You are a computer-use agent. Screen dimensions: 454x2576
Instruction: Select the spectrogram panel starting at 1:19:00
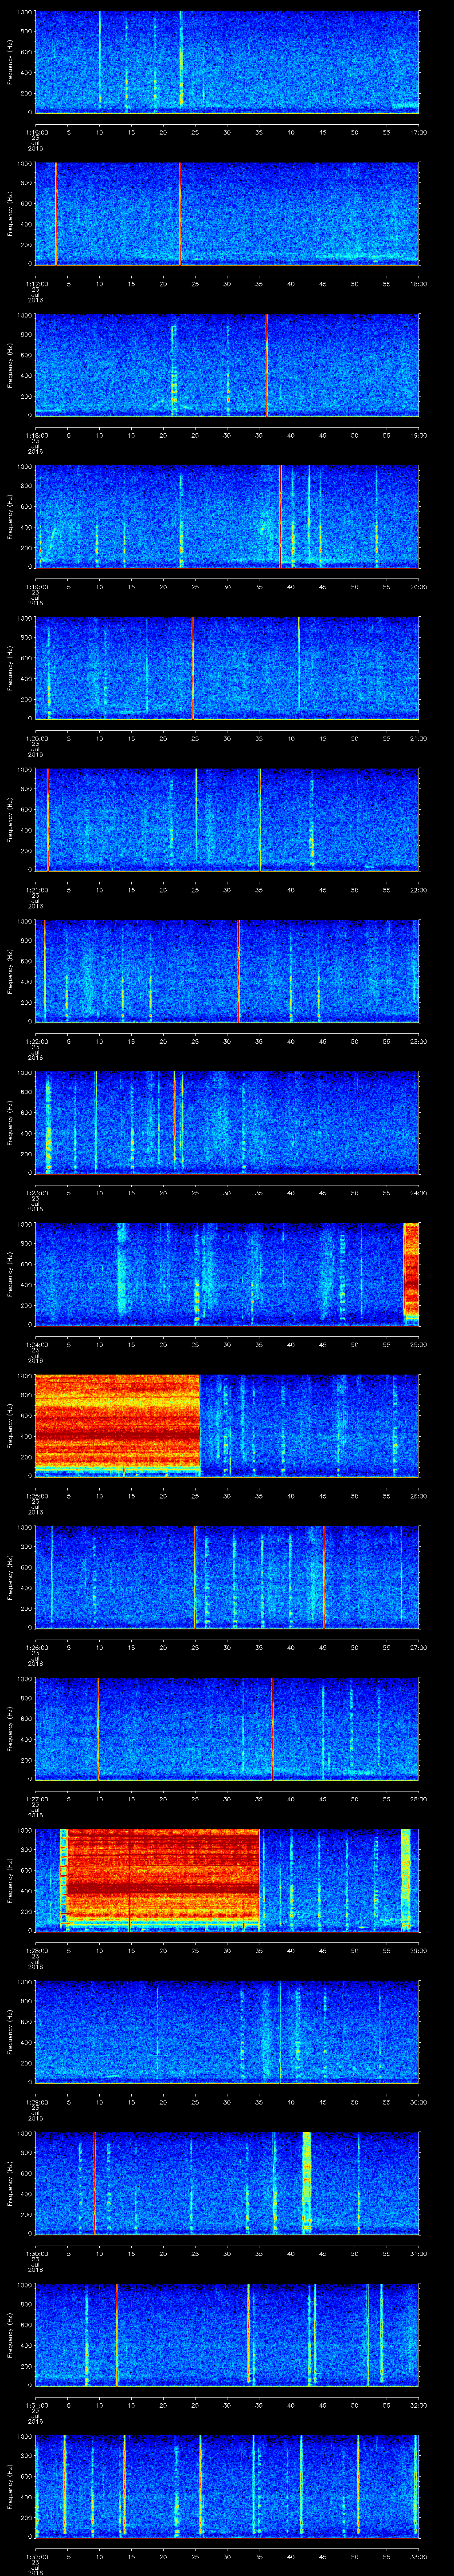(227, 517)
